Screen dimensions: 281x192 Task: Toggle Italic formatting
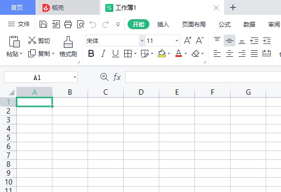(103, 53)
